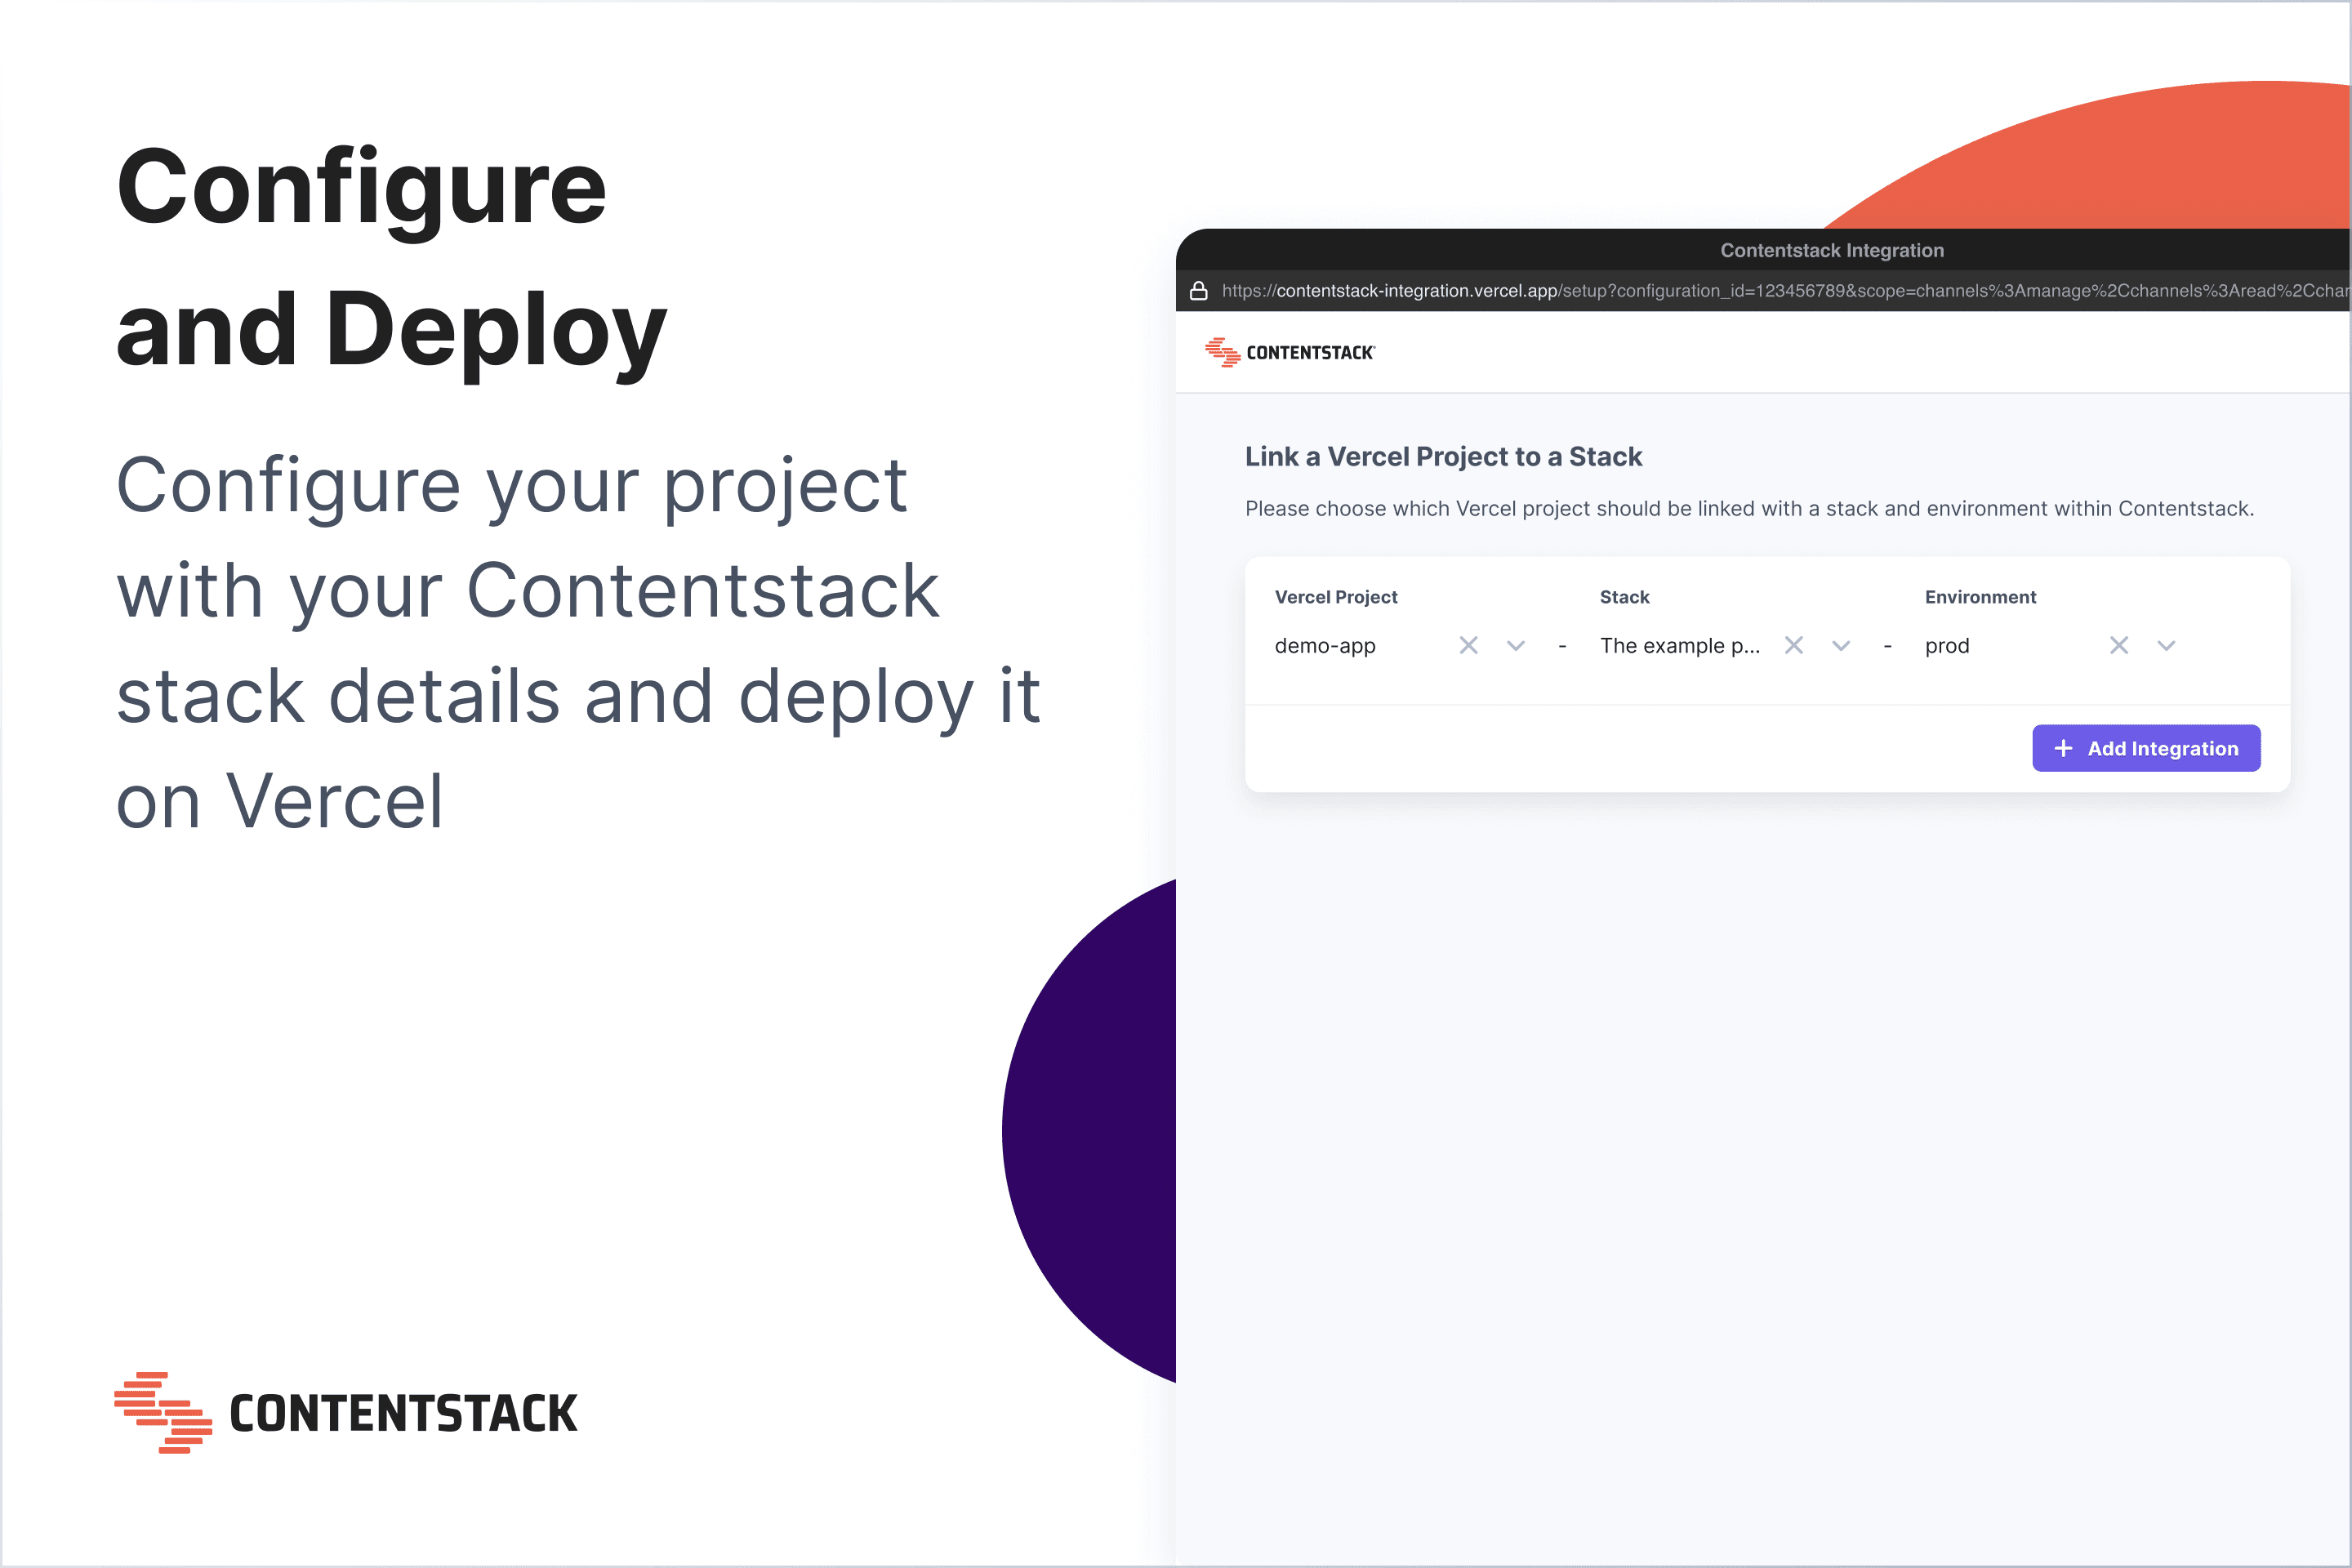
Task: Expand the Vercel Project dropdown chevron
Action: coord(1516,645)
